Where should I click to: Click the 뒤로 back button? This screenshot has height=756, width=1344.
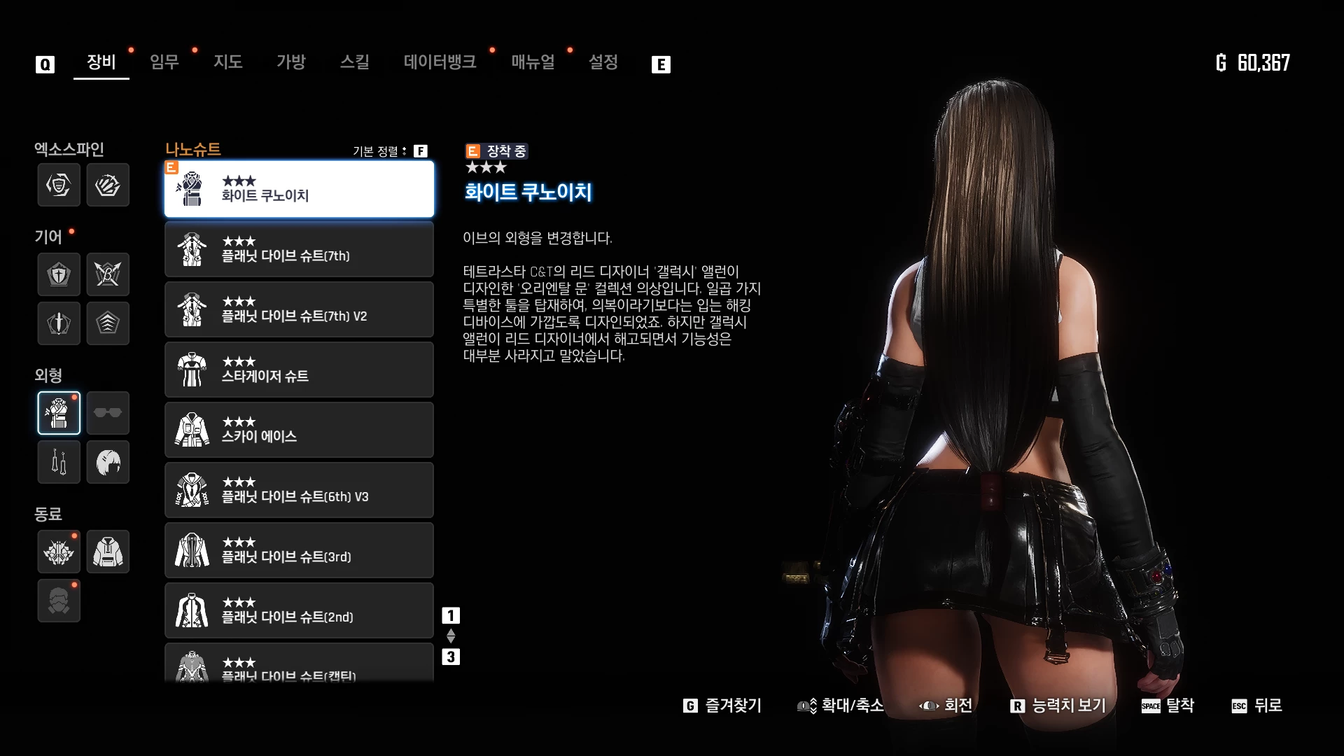click(1268, 706)
